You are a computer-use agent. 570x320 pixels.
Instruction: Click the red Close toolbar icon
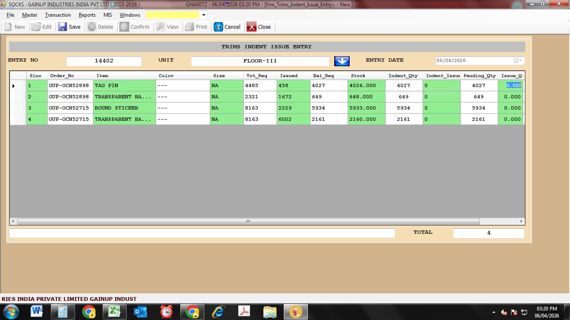(251, 27)
